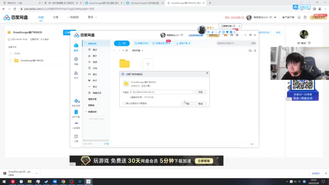Expand options for DreadHunger zip download
329x185 pixels.
point(36,173)
